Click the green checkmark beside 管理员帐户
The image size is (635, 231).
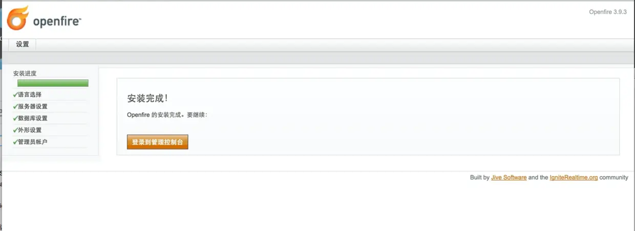point(15,142)
